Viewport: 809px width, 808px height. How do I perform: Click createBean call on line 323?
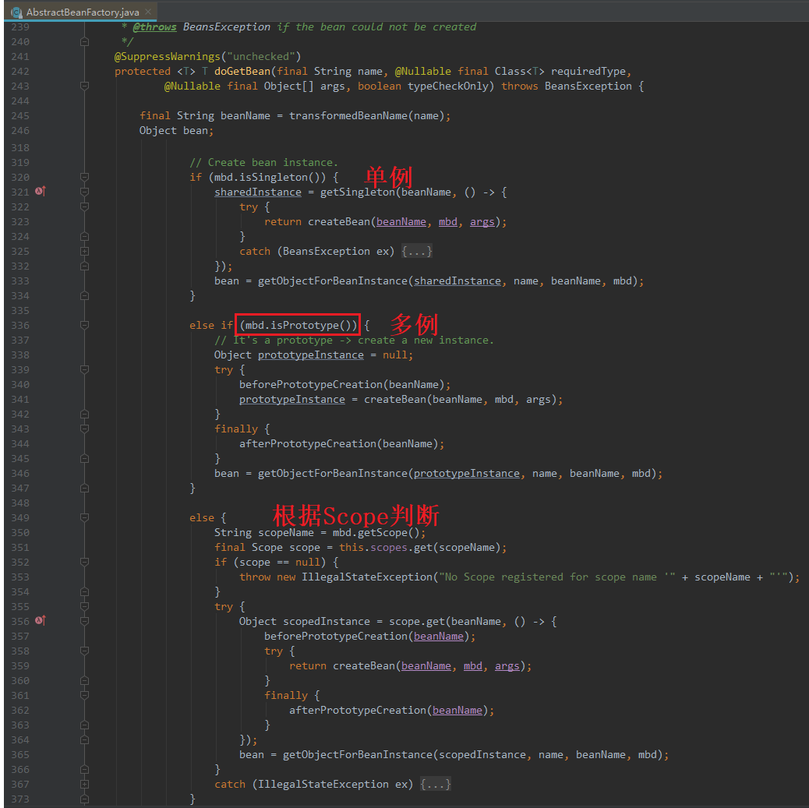[339, 221]
